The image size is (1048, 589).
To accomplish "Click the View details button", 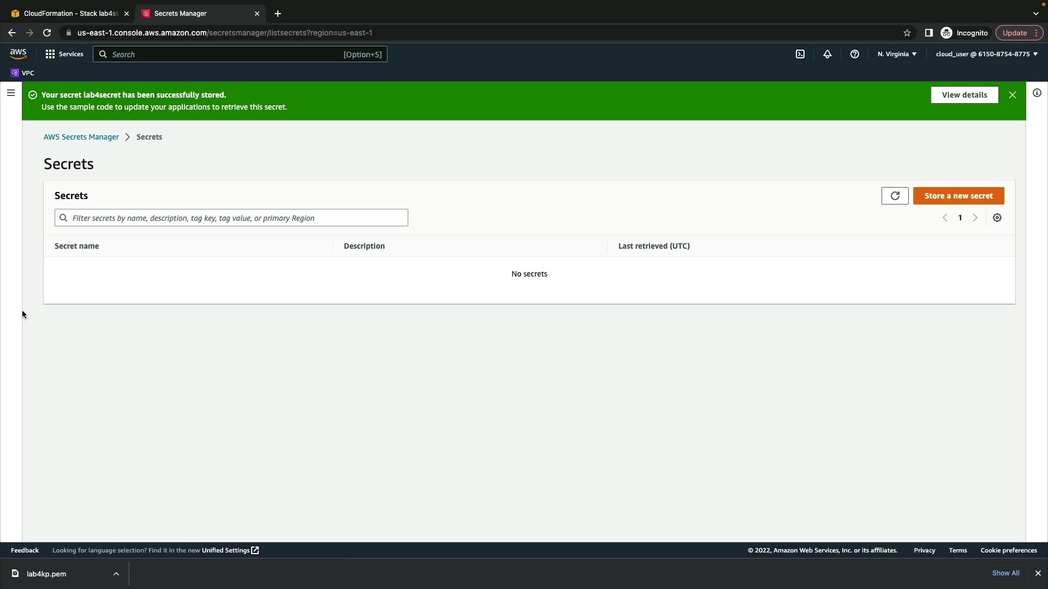I will coord(964,95).
